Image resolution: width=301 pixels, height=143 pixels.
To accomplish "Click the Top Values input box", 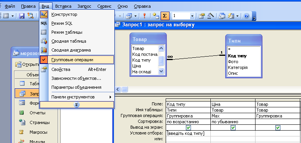I will [181, 16].
